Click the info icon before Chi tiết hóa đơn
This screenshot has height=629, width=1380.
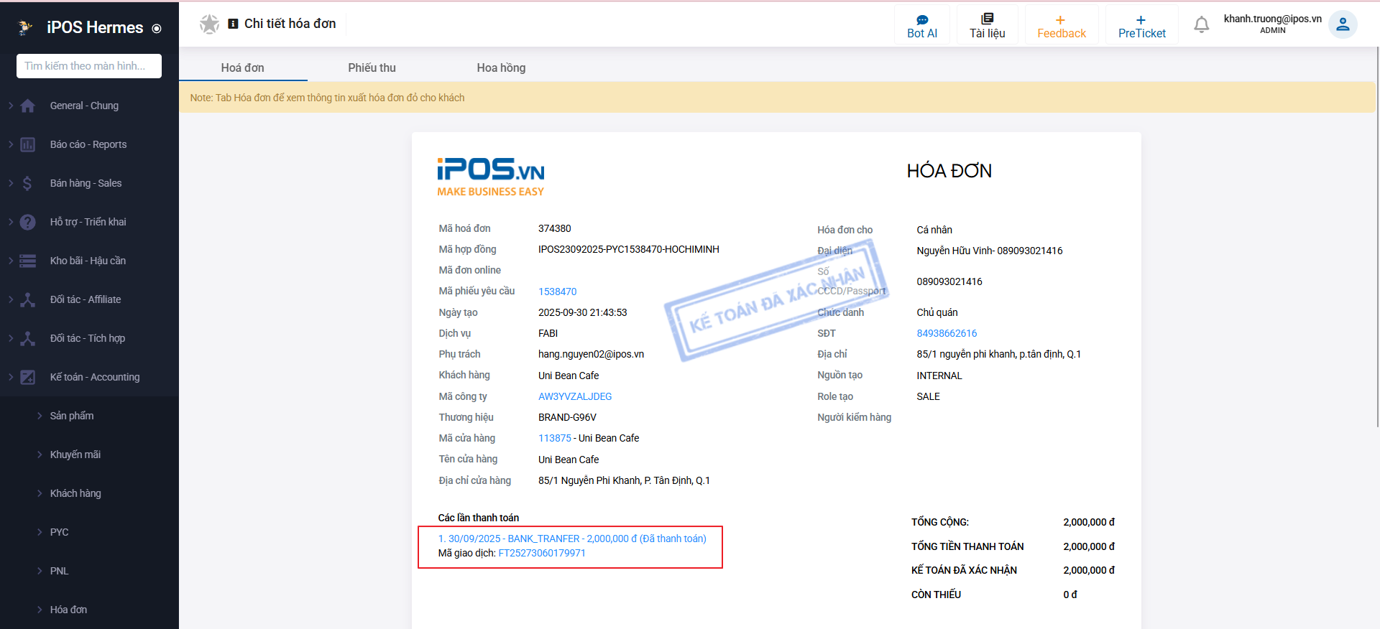pyautogui.click(x=233, y=24)
